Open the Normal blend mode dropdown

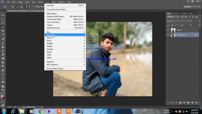[176, 21]
